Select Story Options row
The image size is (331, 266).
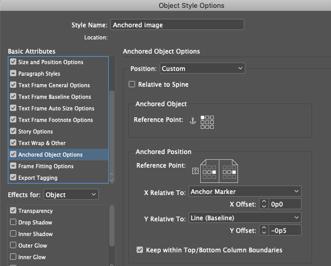click(x=58, y=131)
